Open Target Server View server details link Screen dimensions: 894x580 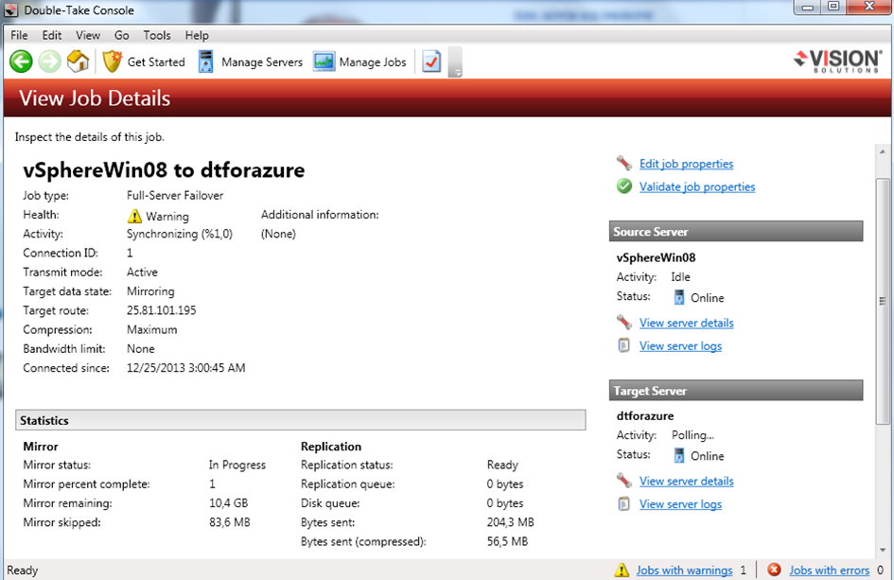pos(686,481)
